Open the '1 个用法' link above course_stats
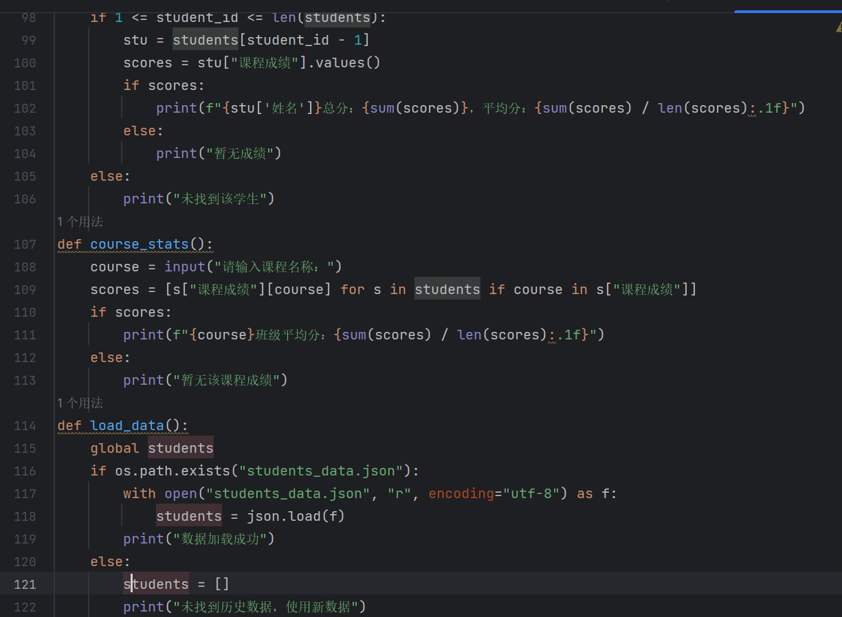842x617 pixels. (80, 221)
